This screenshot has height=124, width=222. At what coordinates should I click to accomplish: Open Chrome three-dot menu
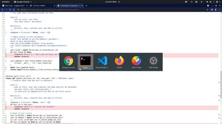click(220, 10)
